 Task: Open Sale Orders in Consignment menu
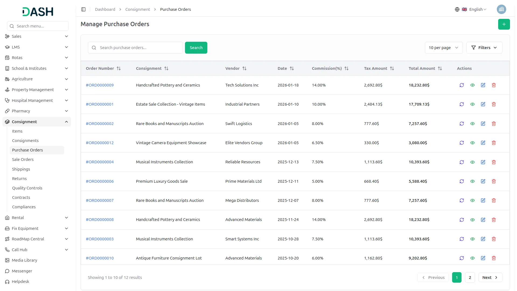(x=23, y=160)
